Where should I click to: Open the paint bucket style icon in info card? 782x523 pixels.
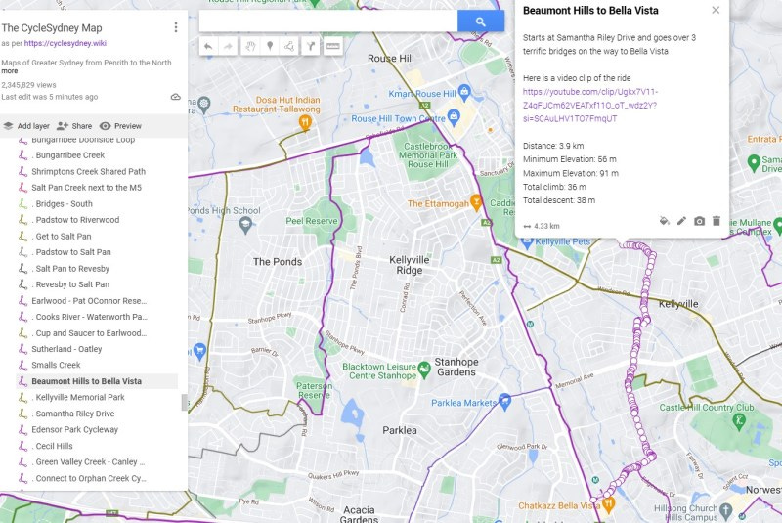(x=664, y=221)
